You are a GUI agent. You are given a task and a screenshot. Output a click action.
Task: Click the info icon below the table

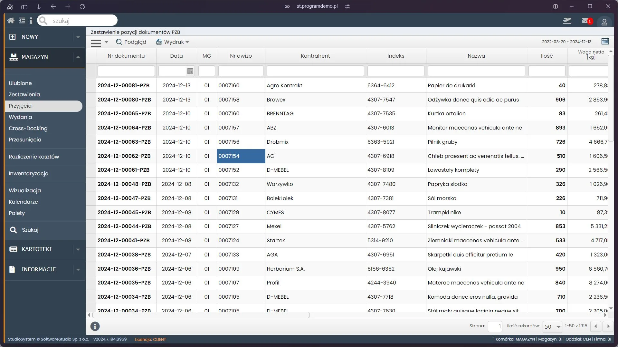click(95, 326)
